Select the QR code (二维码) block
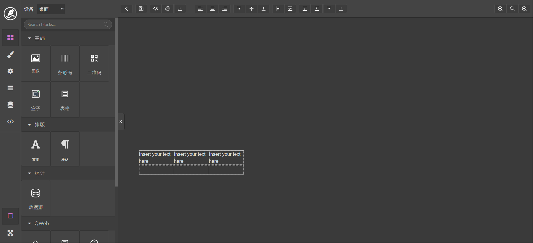This screenshot has height=243, width=533. coord(94,64)
